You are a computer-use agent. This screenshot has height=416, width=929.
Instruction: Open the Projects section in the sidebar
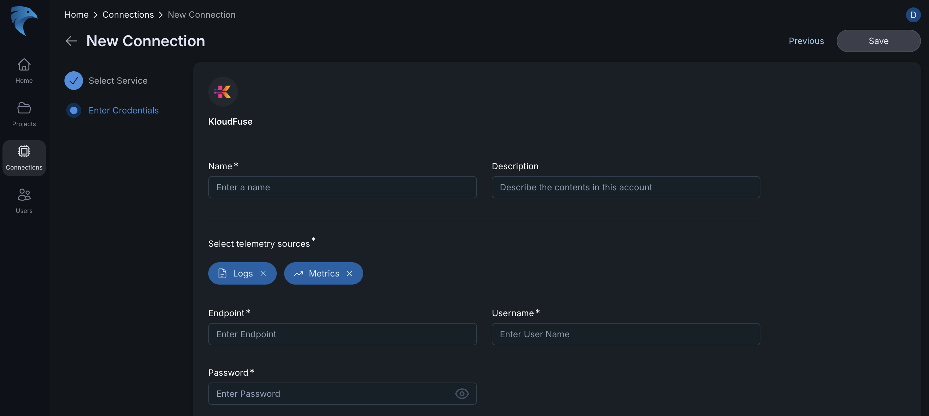pyautogui.click(x=24, y=114)
